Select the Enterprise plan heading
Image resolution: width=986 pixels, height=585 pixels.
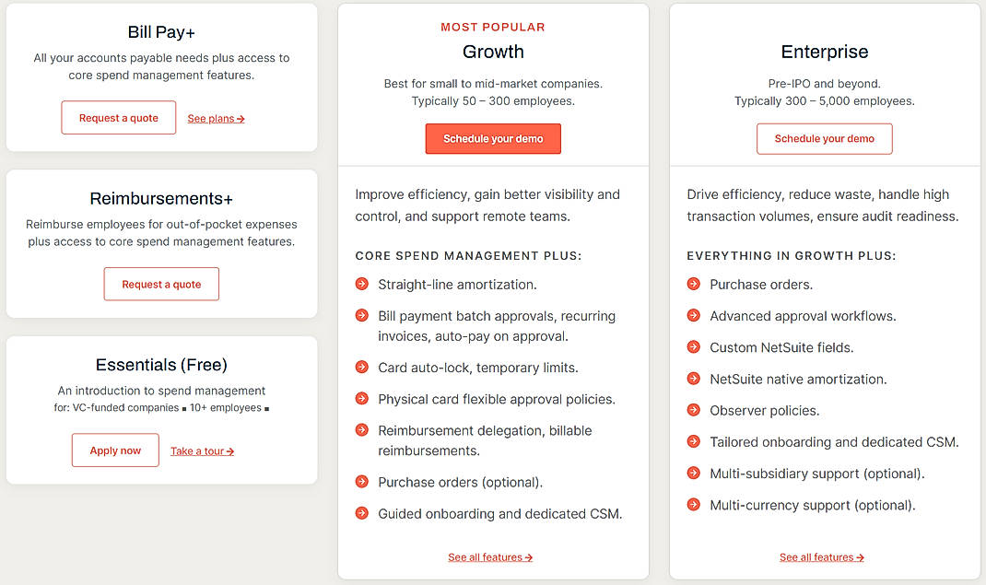coord(824,52)
